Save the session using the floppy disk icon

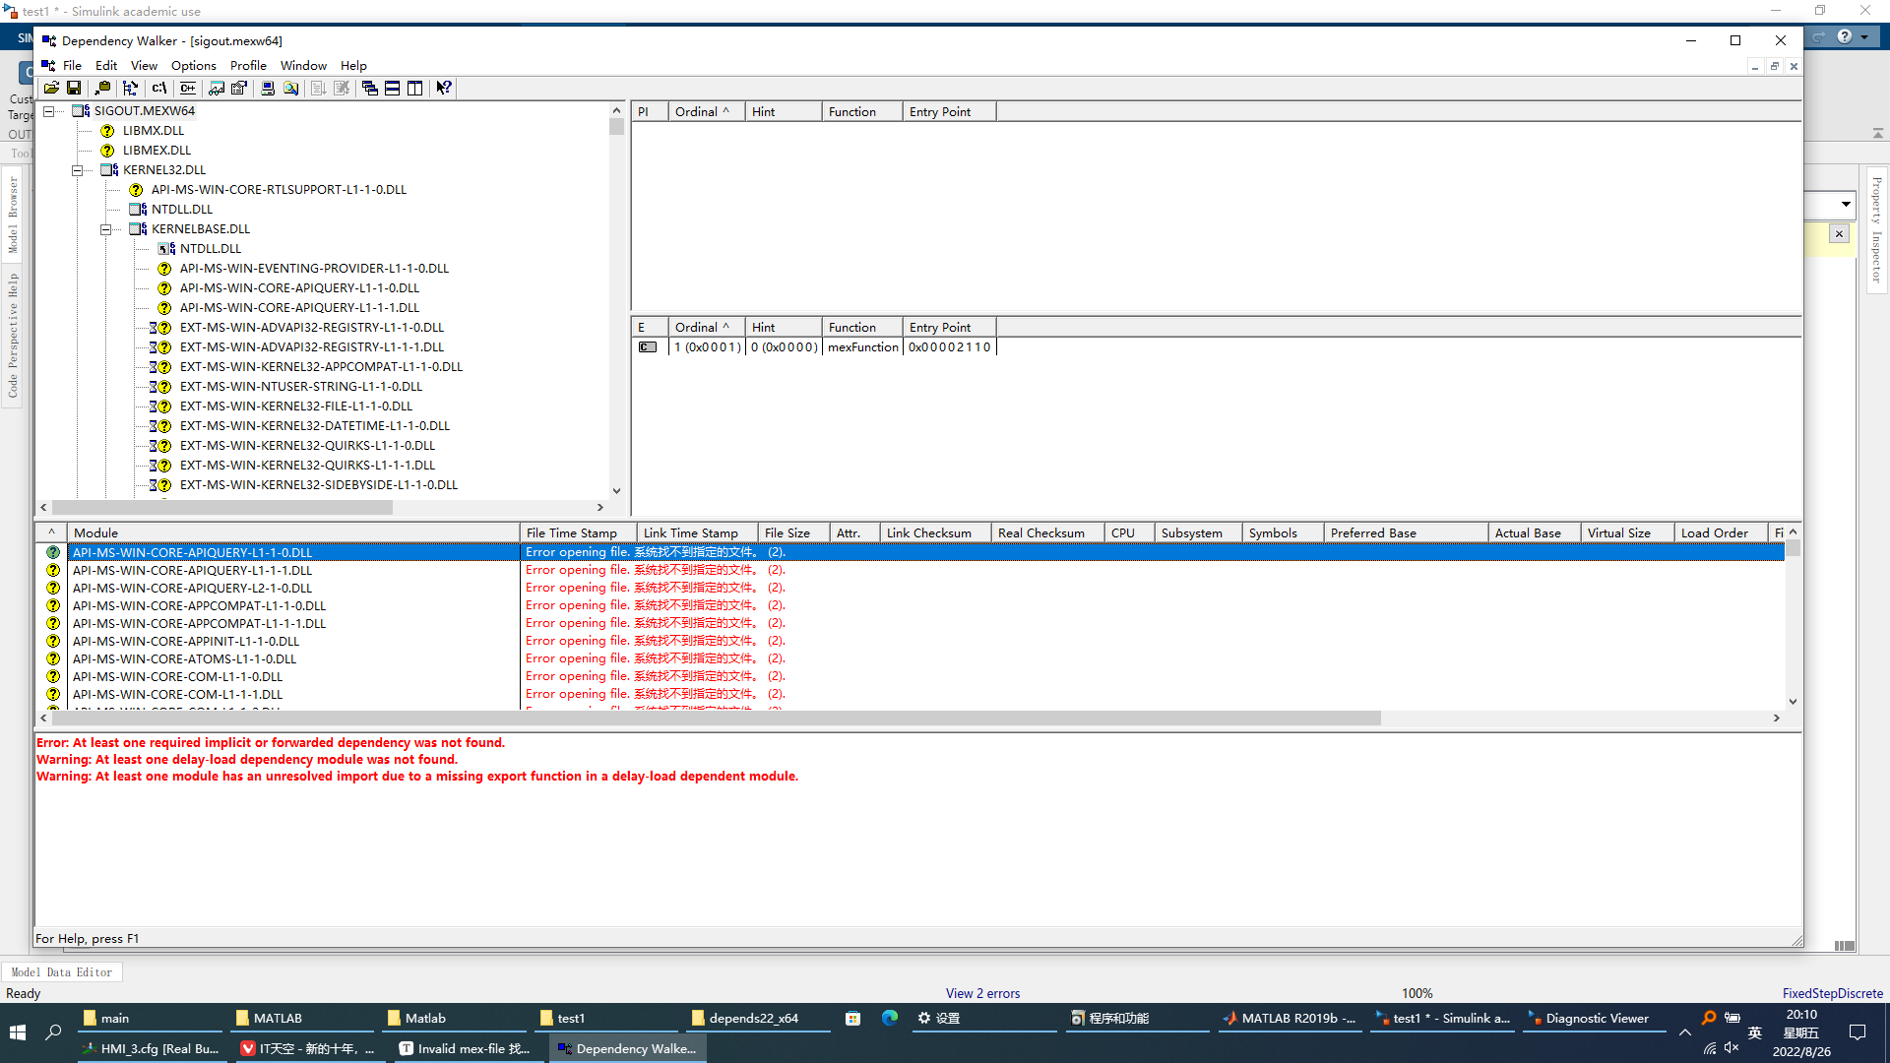(74, 89)
